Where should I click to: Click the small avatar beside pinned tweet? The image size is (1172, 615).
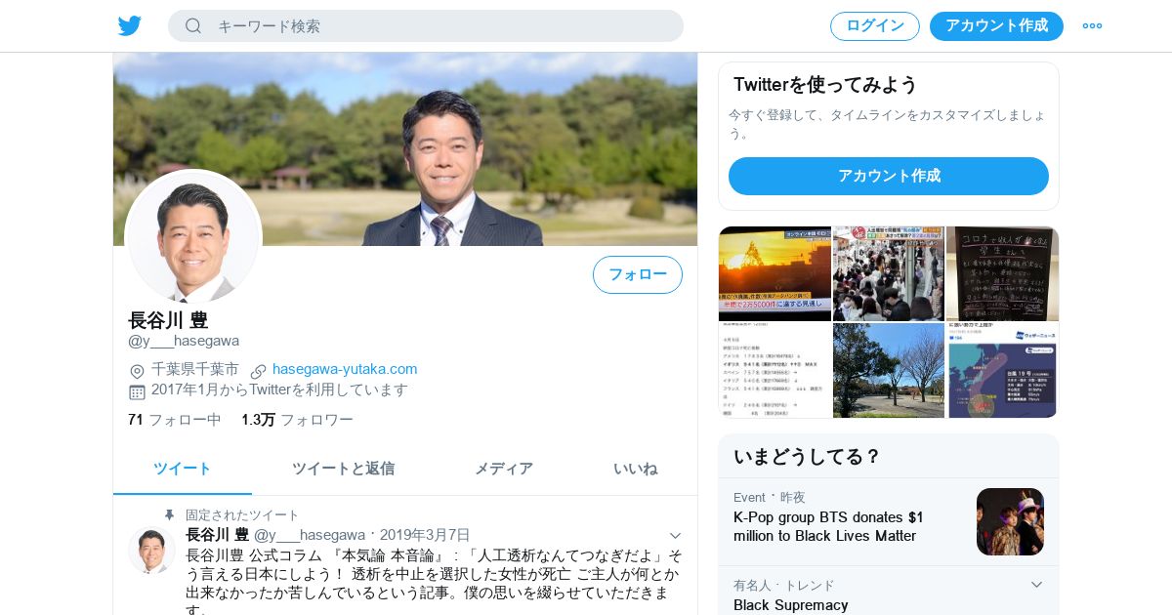click(x=151, y=551)
